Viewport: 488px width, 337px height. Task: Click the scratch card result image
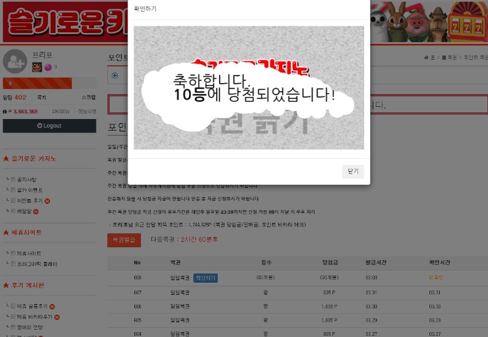249,87
